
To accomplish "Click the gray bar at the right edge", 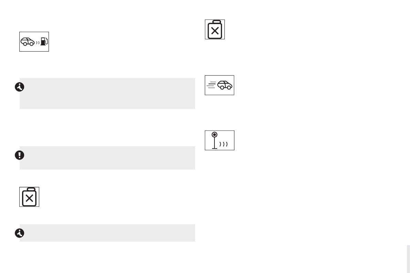I will (408, 259).
